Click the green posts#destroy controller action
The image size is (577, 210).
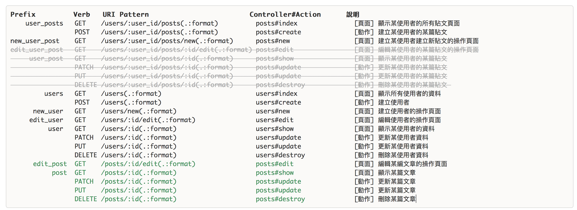point(280,199)
